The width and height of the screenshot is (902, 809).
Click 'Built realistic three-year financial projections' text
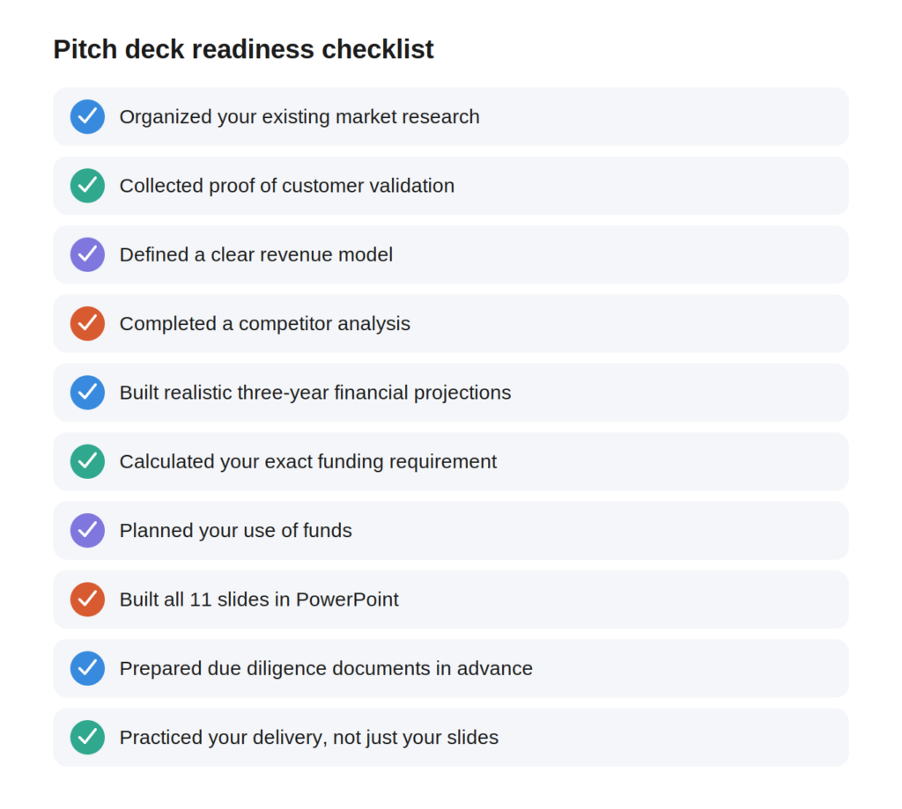point(315,393)
